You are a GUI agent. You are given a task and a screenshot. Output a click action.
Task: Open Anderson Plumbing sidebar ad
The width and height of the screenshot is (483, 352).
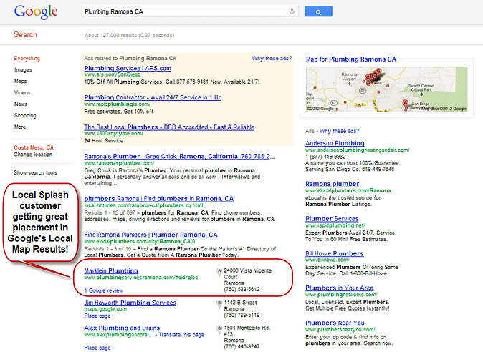[x=335, y=143]
